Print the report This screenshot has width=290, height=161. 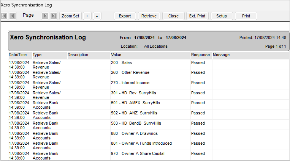pos(246,16)
